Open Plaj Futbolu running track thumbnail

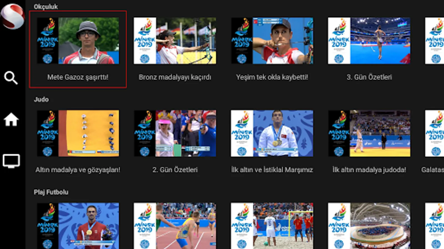175,226
